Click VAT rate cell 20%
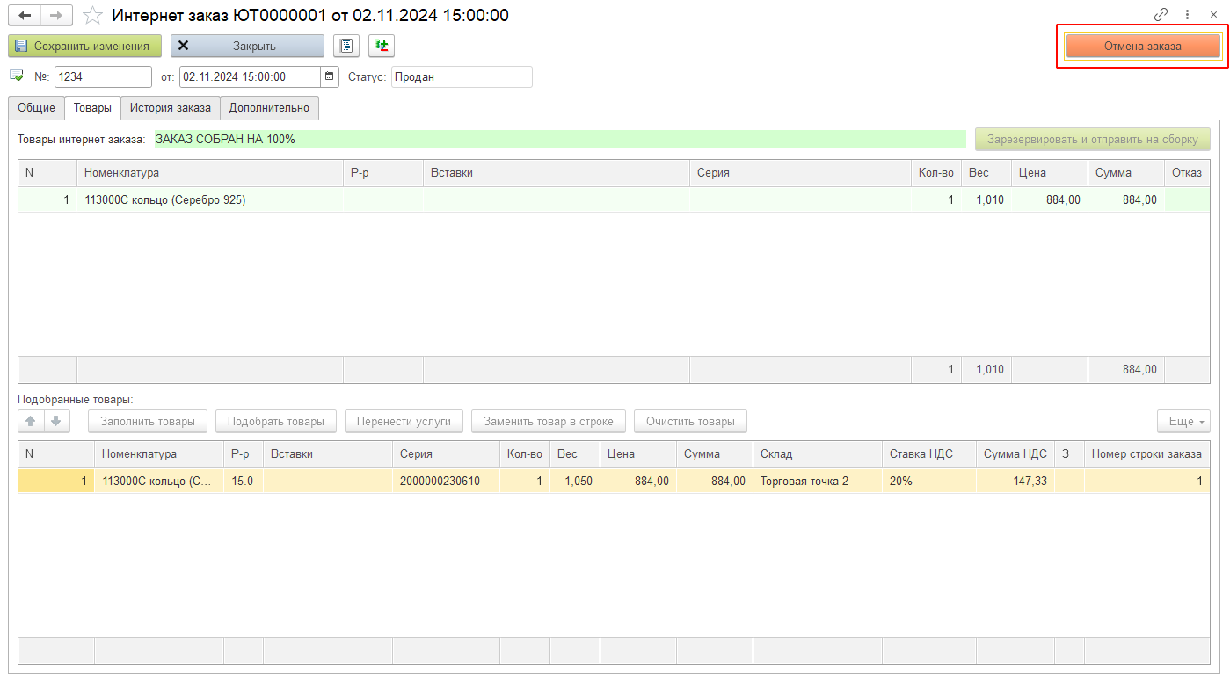 coord(929,481)
